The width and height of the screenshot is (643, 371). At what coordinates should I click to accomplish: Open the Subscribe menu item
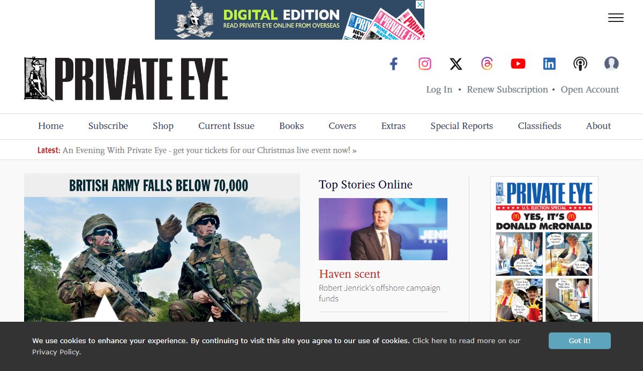(x=108, y=126)
